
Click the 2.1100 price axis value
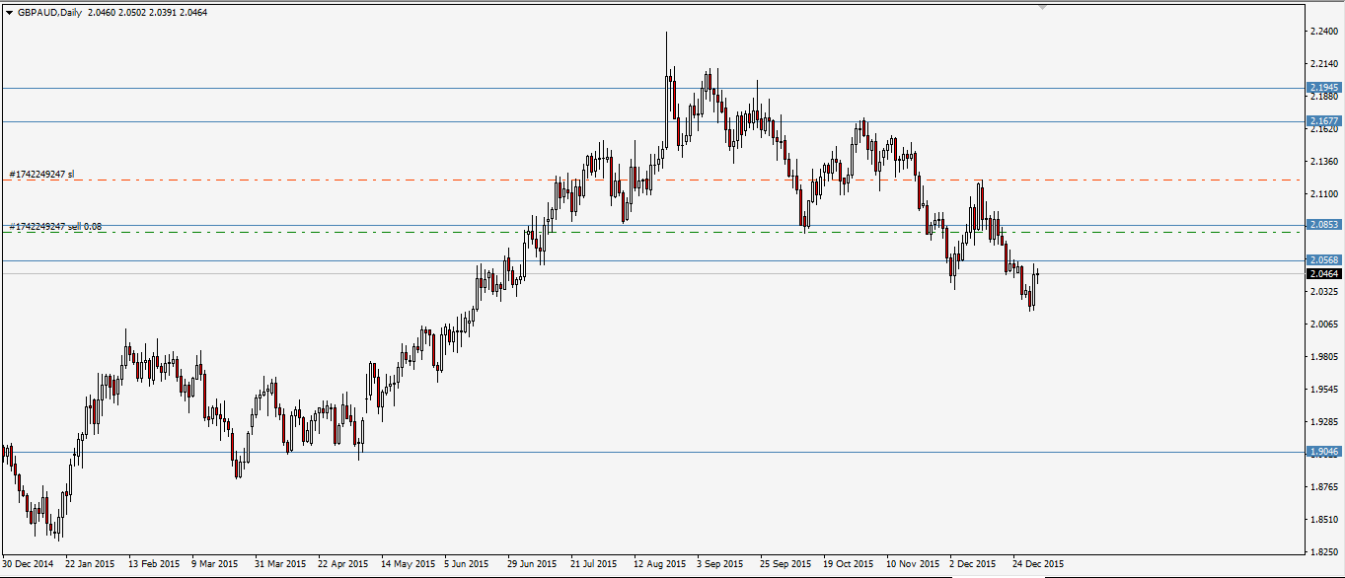1324,193
